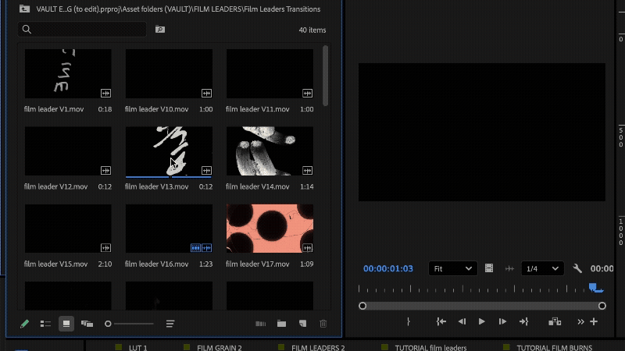Toggle the write-lock pencil icon in bin
Screen dimensions: 625x351
tap(24, 324)
